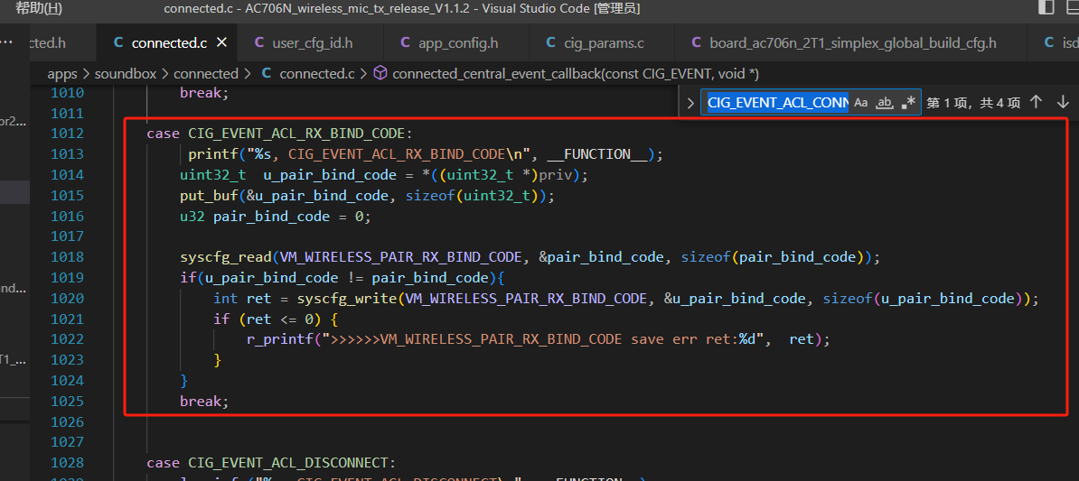Open the 'apps' breadcrumb segment
Screen dimensions: 1079x481
click(x=62, y=73)
